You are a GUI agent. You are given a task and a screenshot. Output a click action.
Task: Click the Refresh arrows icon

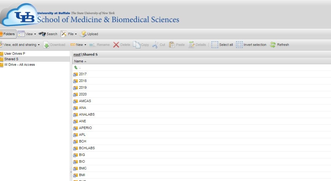coord(273,45)
